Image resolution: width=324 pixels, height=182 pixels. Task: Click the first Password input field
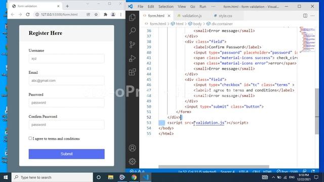[66, 103]
